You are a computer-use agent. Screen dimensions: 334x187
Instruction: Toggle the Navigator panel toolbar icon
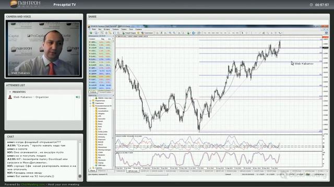coord(110,33)
